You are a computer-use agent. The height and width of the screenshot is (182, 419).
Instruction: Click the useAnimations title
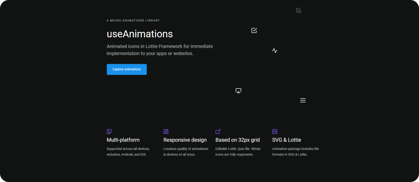tap(140, 34)
